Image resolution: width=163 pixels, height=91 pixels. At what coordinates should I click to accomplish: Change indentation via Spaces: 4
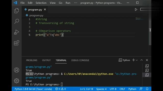(101, 89)
